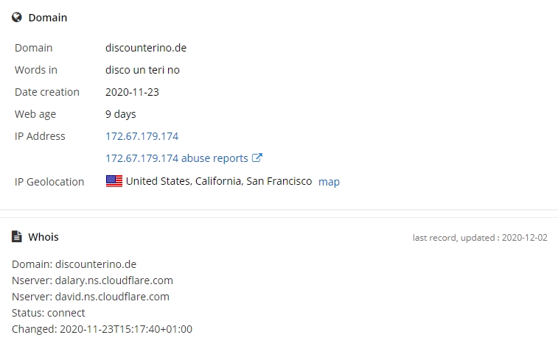Click the globe icon beside Domain heading

pos(17,18)
